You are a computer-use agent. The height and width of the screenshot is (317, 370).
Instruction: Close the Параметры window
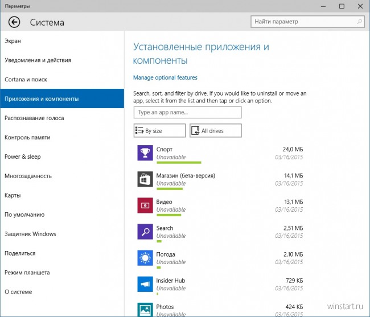360,6
